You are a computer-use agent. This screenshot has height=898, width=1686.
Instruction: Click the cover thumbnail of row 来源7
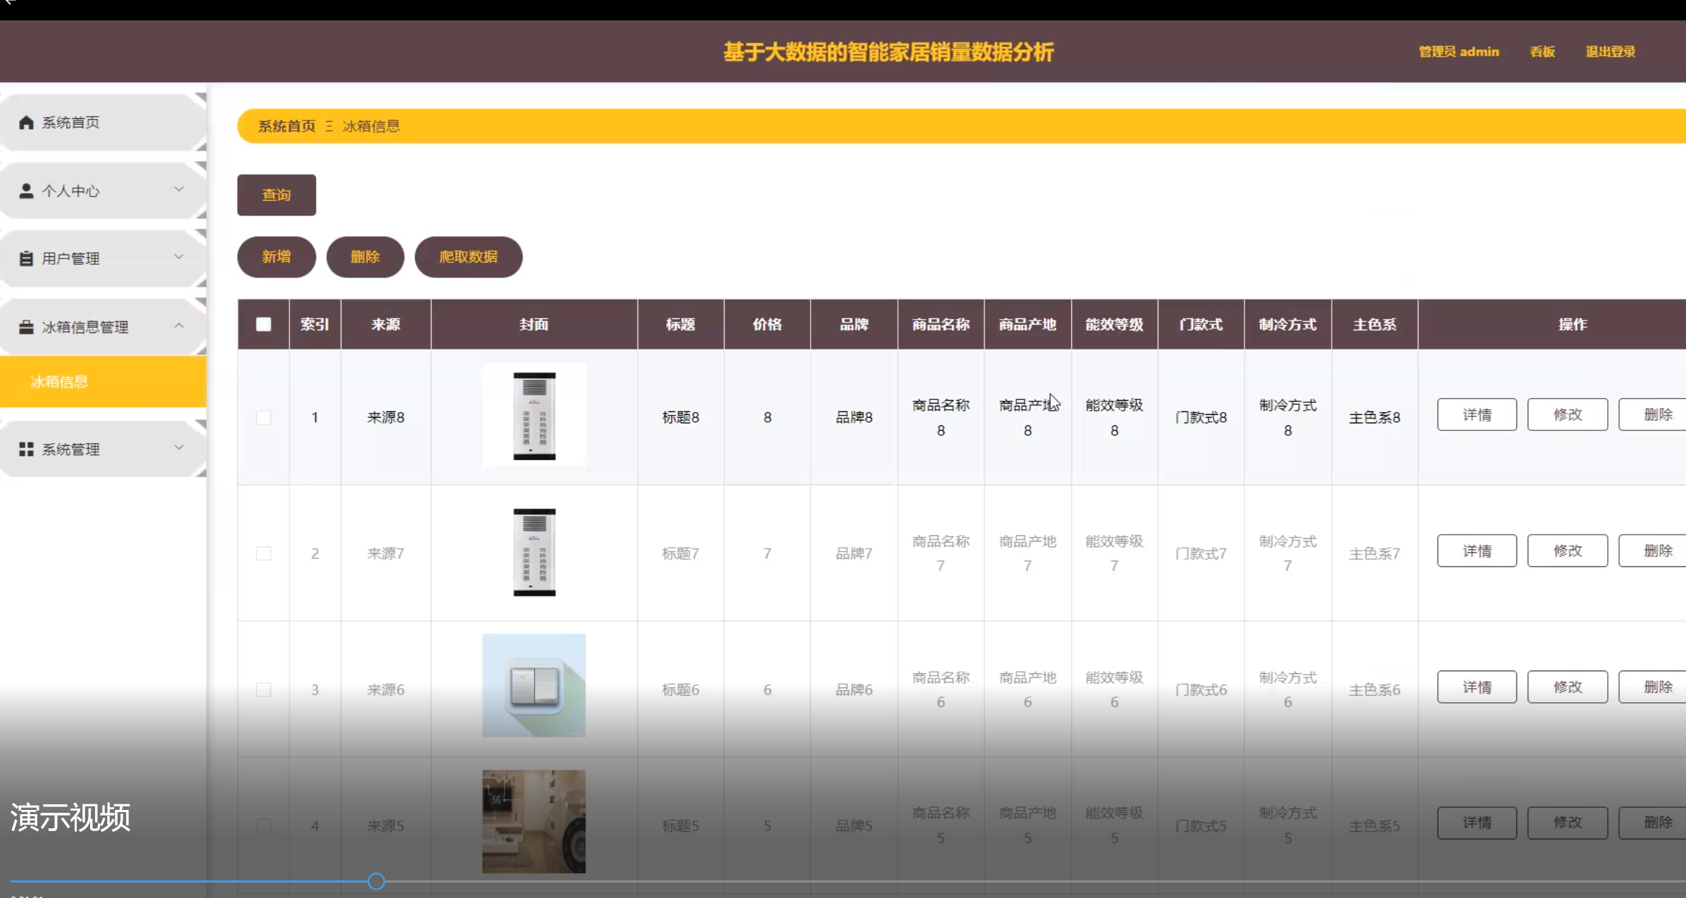534,552
